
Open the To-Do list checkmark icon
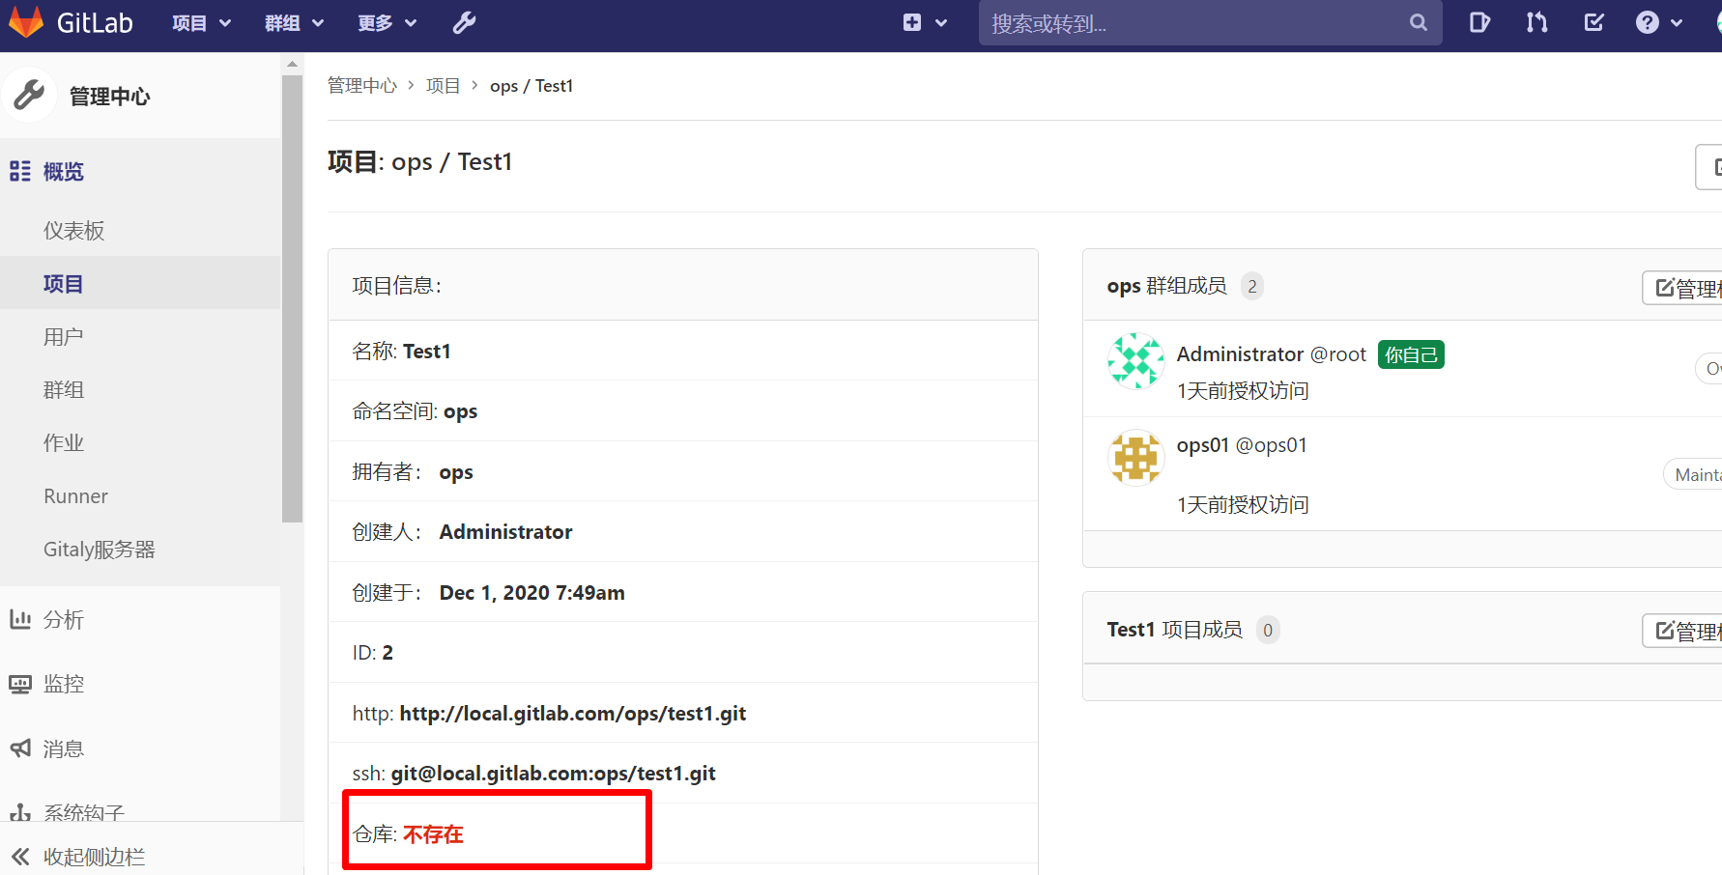click(x=1594, y=22)
